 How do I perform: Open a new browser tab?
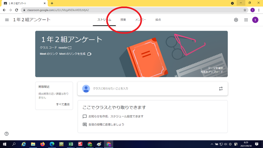coord(52,3)
